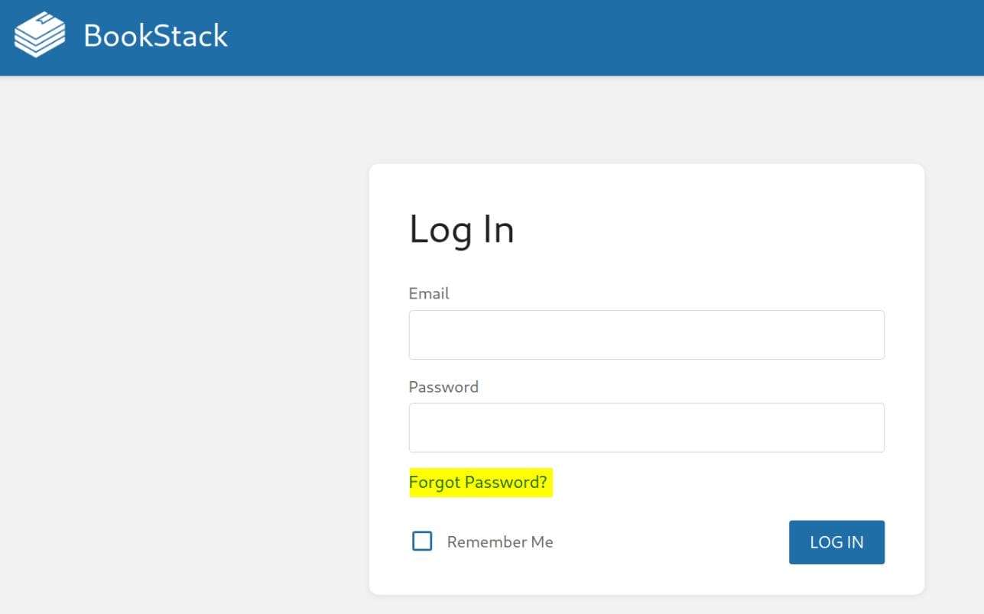Go to the homepage using the header book icon
Screen dimensions: 984x614
pos(40,35)
